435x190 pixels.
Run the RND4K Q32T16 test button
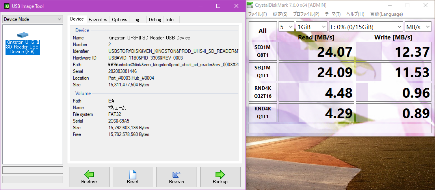[x=262, y=92]
